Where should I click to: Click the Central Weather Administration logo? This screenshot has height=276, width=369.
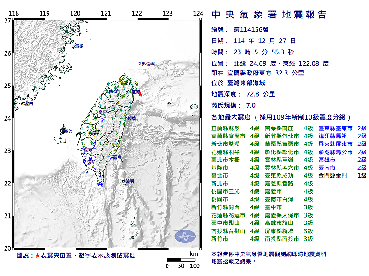click(x=184, y=236)
